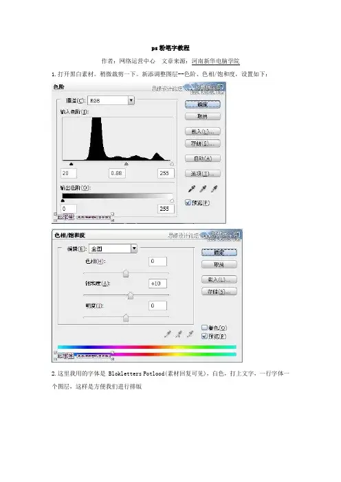Click the Hue (色相) slider handle
The height and width of the screenshot is (482, 341).
click(x=126, y=273)
